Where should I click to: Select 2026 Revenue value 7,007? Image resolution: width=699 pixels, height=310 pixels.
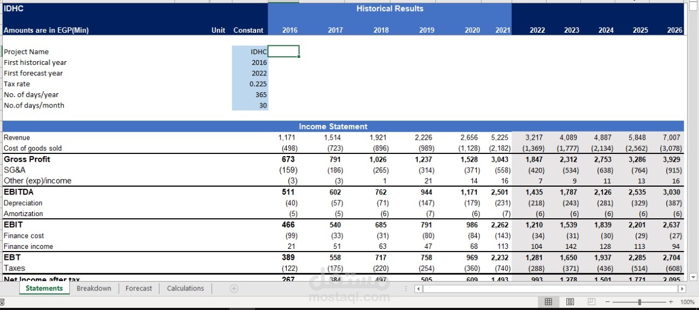point(672,138)
